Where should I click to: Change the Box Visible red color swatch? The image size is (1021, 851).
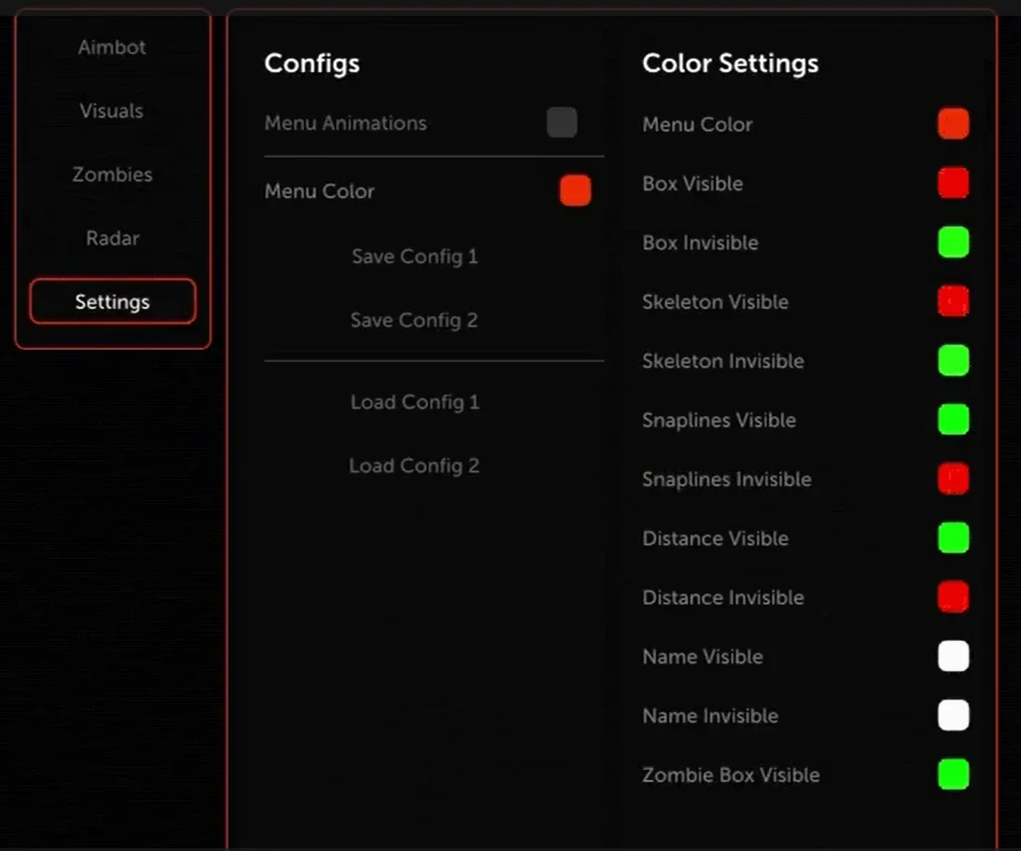[x=953, y=183]
